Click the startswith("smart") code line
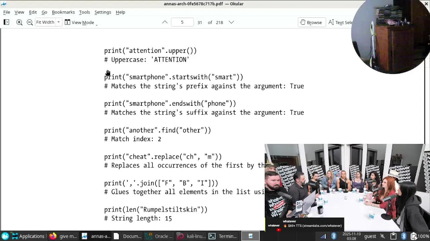 tap(173, 77)
